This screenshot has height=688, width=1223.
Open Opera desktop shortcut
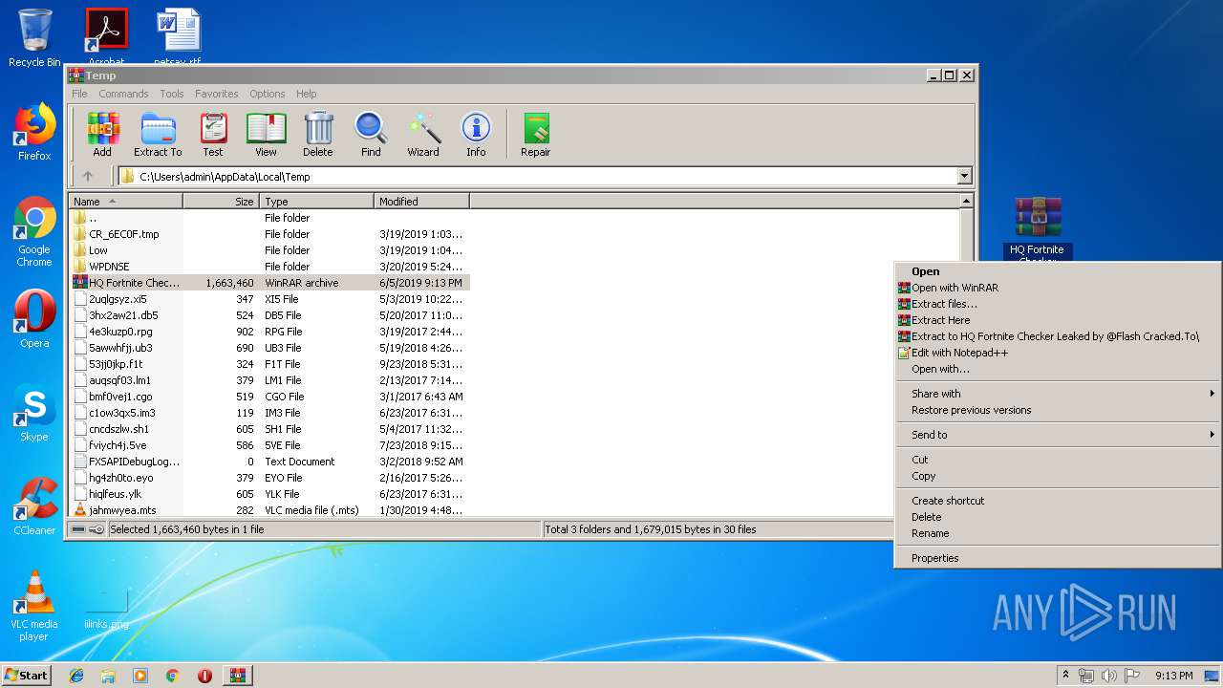tap(34, 319)
